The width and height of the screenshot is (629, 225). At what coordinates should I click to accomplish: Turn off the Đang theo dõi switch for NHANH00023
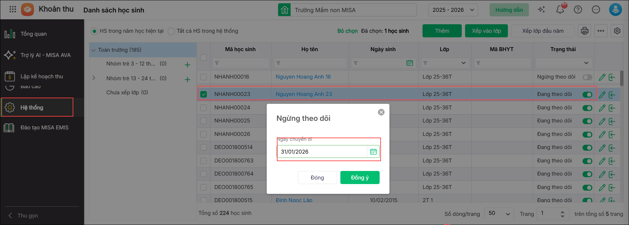[x=587, y=95]
